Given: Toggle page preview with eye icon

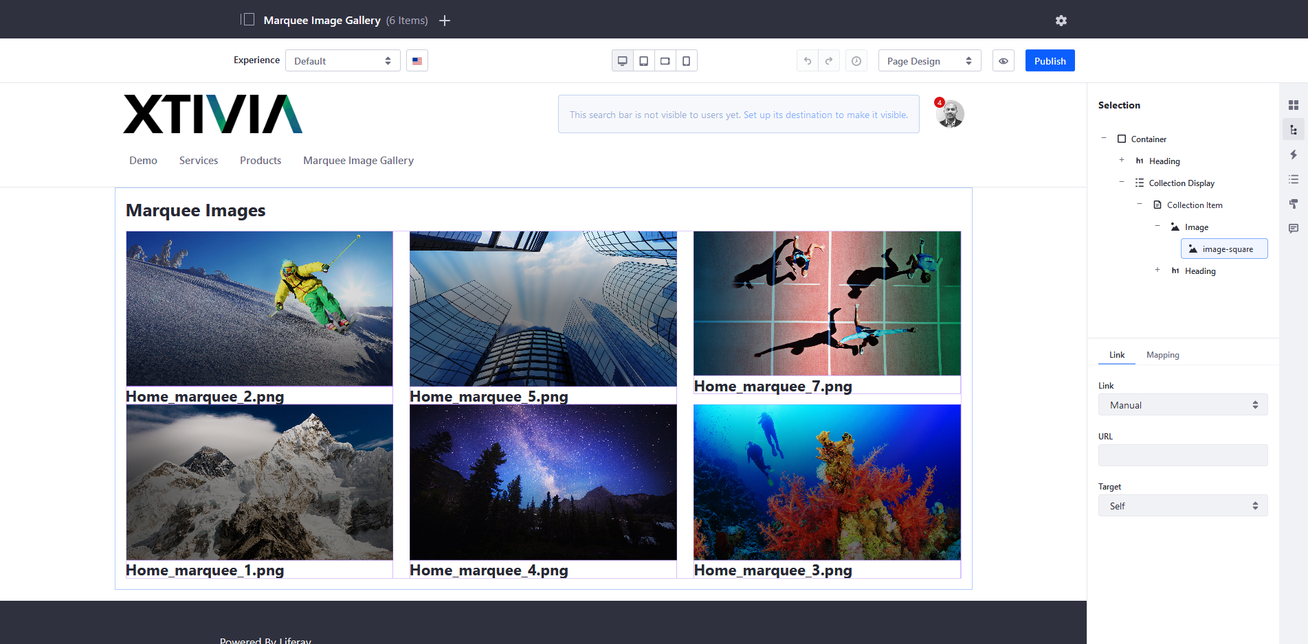Looking at the screenshot, I should coord(1003,61).
